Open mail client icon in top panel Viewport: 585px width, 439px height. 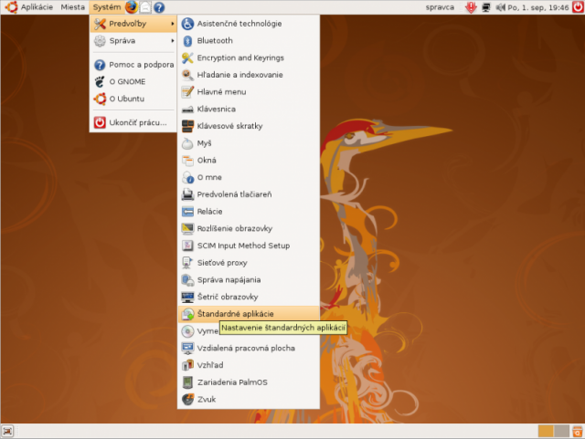[145, 7]
